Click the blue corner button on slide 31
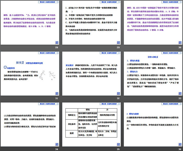Image resolution: width=183 pixels, height=151 pixels. click(x=56, y=93)
